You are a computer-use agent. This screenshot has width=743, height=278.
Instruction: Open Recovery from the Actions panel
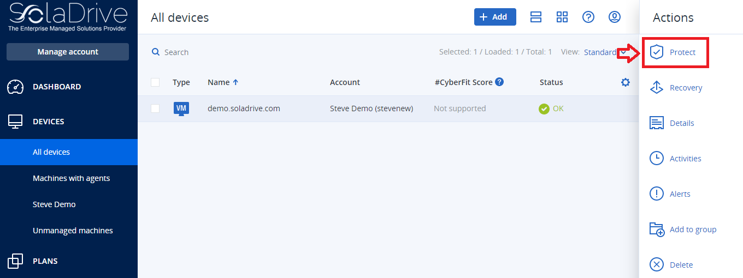tap(676, 88)
